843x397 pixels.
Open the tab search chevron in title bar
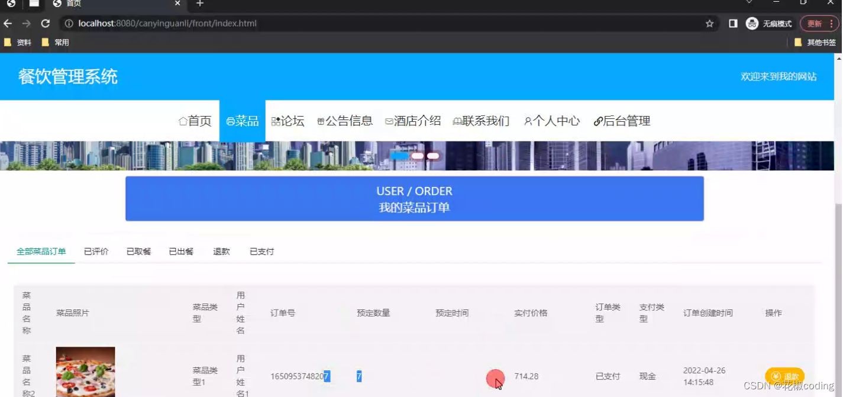(749, 3)
